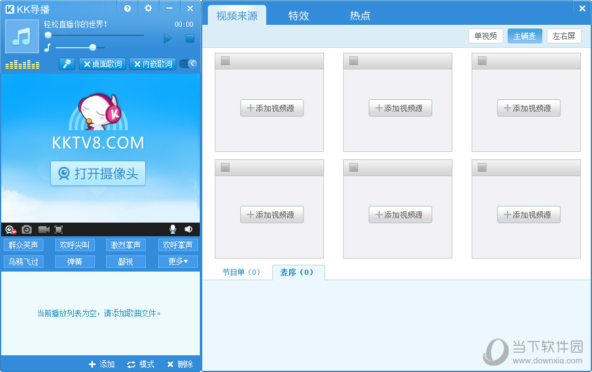
Task: Expand the 更多 sound effects dropdown
Action: [x=177, y=261]
